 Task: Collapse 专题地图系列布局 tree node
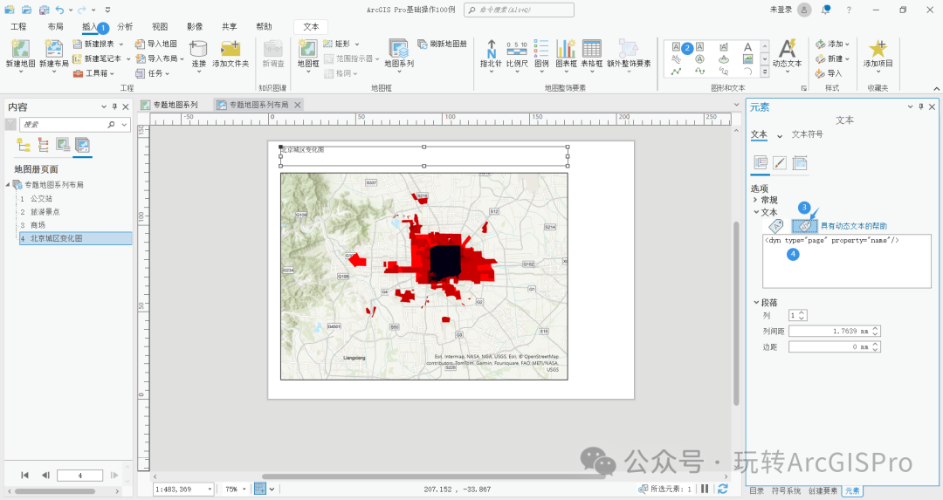8,184
